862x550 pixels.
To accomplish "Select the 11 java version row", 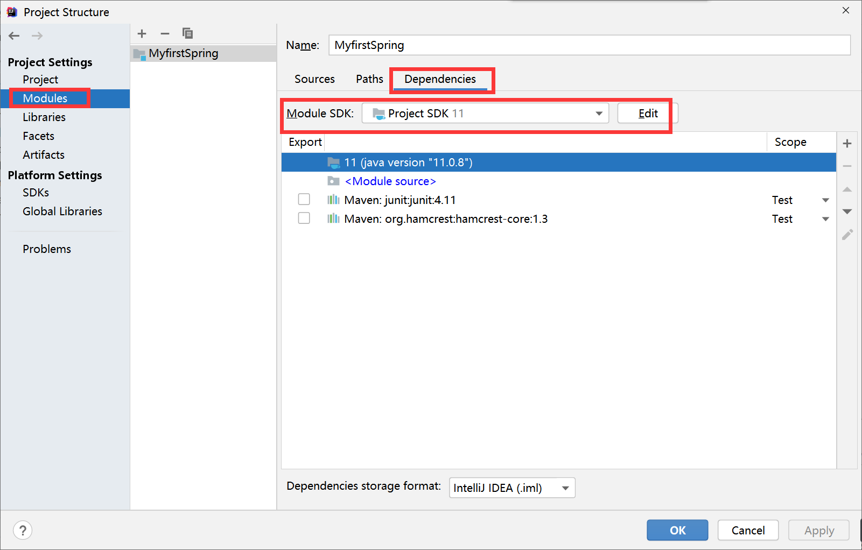I will coord(558,163).
